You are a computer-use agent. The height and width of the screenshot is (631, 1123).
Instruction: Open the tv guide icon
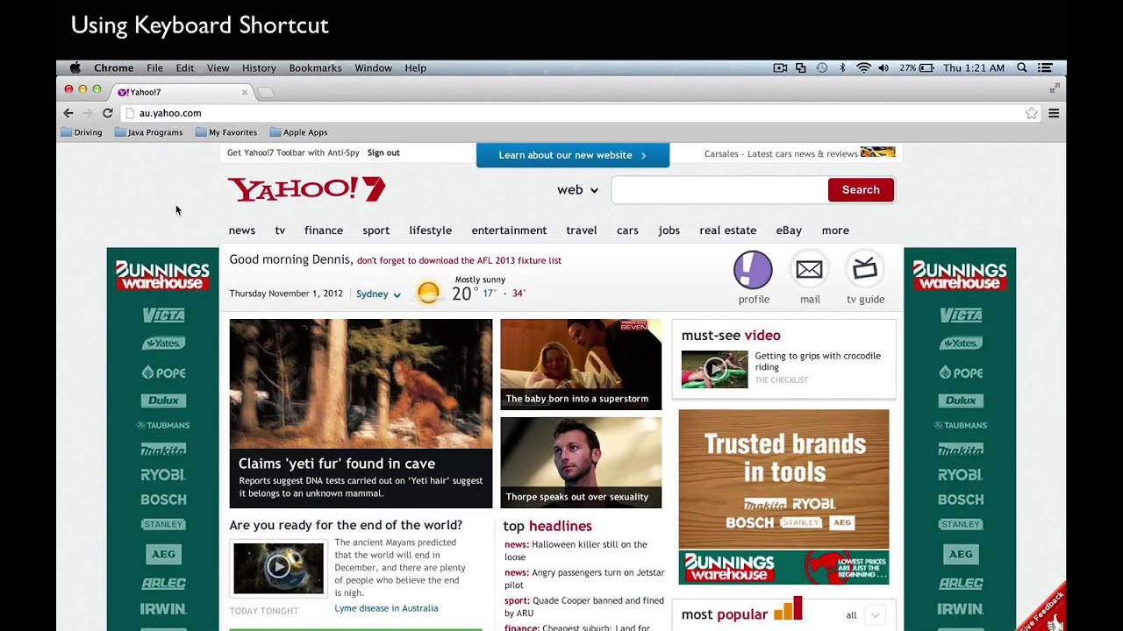point(865,270)
